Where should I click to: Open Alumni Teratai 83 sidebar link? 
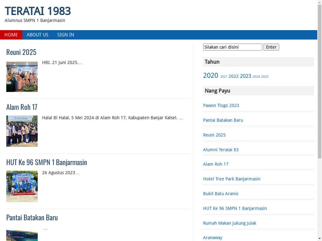coord(221,150)
